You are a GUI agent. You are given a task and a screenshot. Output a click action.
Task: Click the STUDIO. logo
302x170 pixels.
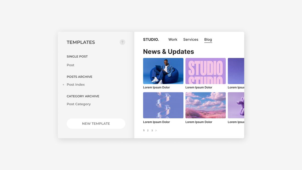pyautogui.click(x=151, y=40)
